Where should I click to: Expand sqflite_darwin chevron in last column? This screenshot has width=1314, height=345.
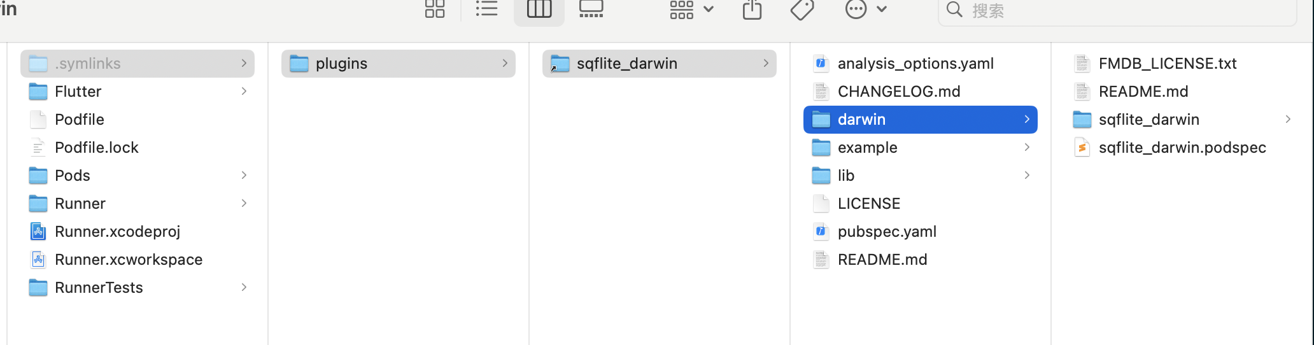point(1288,120)
